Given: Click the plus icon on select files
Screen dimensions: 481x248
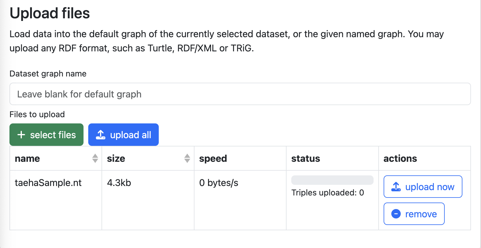Looking at the screenshot, I should [x=21, y=135].
